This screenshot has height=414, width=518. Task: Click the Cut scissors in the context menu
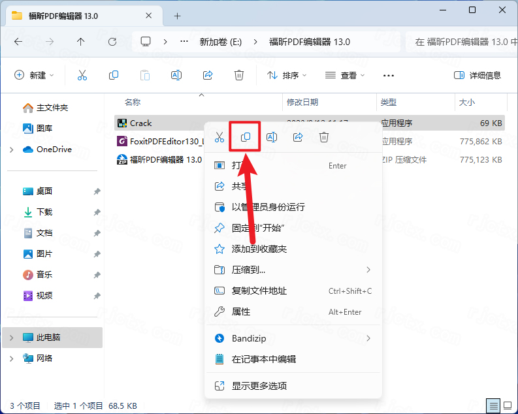click(x=219, y=137)
